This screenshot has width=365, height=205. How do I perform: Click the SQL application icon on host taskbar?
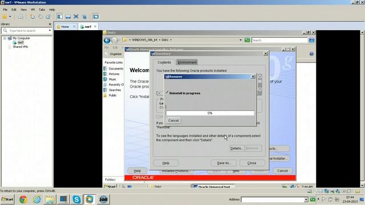click(x=103, y=199)
